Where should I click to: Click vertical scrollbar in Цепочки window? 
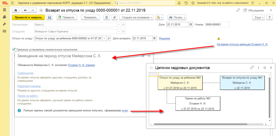(x=269, y=98)
